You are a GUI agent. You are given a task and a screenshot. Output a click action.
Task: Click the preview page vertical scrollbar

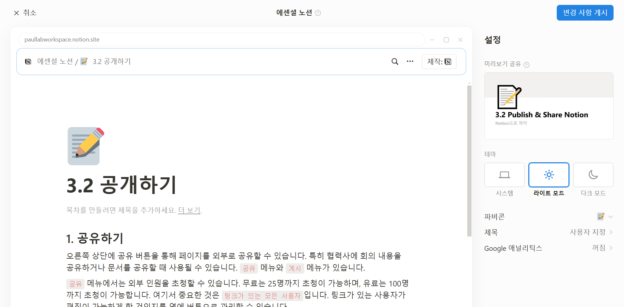(469, 161)
